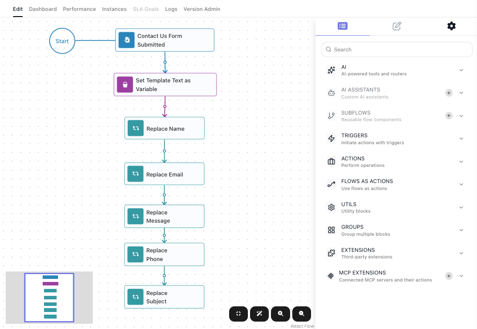Click the AI Assistants robot icon
This screenshot has height=329, width=477.
331,93
